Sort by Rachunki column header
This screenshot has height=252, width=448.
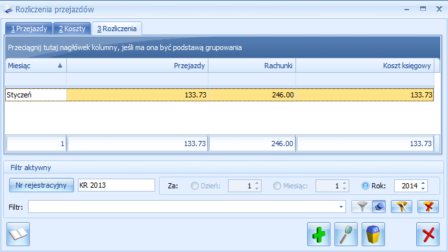click(x=252, y=66)
